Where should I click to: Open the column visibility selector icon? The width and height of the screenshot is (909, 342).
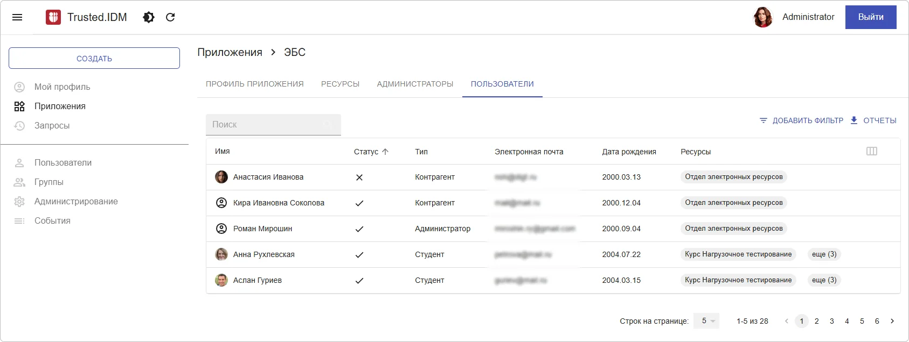click(x=871, y=151)
